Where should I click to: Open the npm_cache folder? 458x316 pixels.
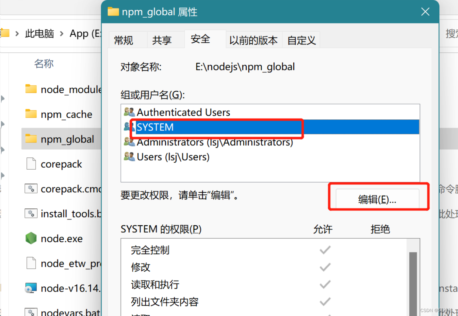(x=66, y=114)
